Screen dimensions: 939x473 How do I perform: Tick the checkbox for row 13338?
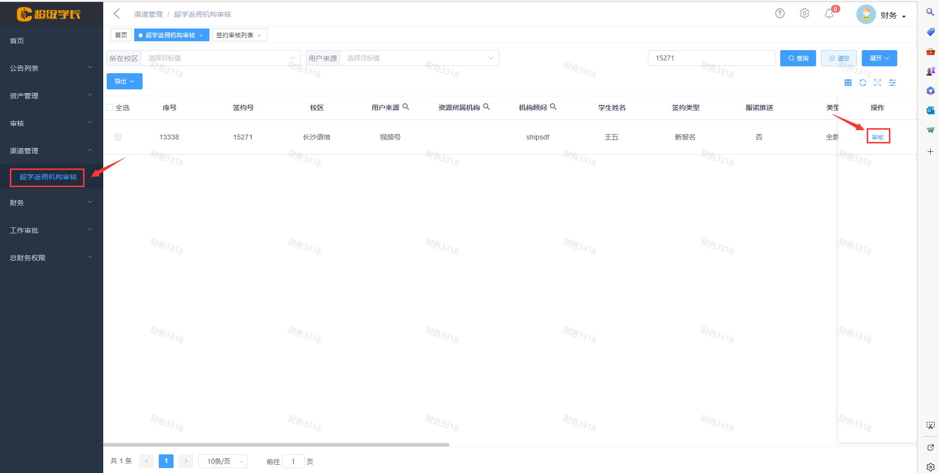[x=118, y=137]
